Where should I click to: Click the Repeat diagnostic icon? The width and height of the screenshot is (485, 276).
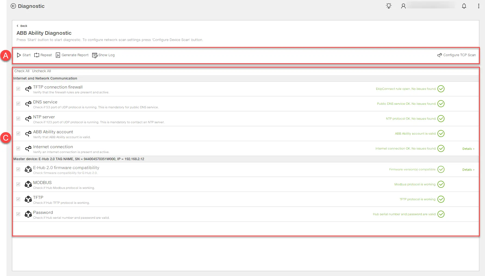(x=37, y=55)
